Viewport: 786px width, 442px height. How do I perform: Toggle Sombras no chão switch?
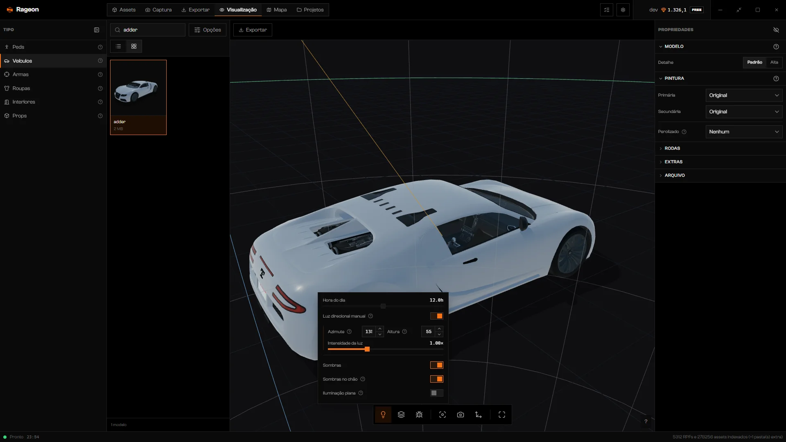(x=436, y=379)
